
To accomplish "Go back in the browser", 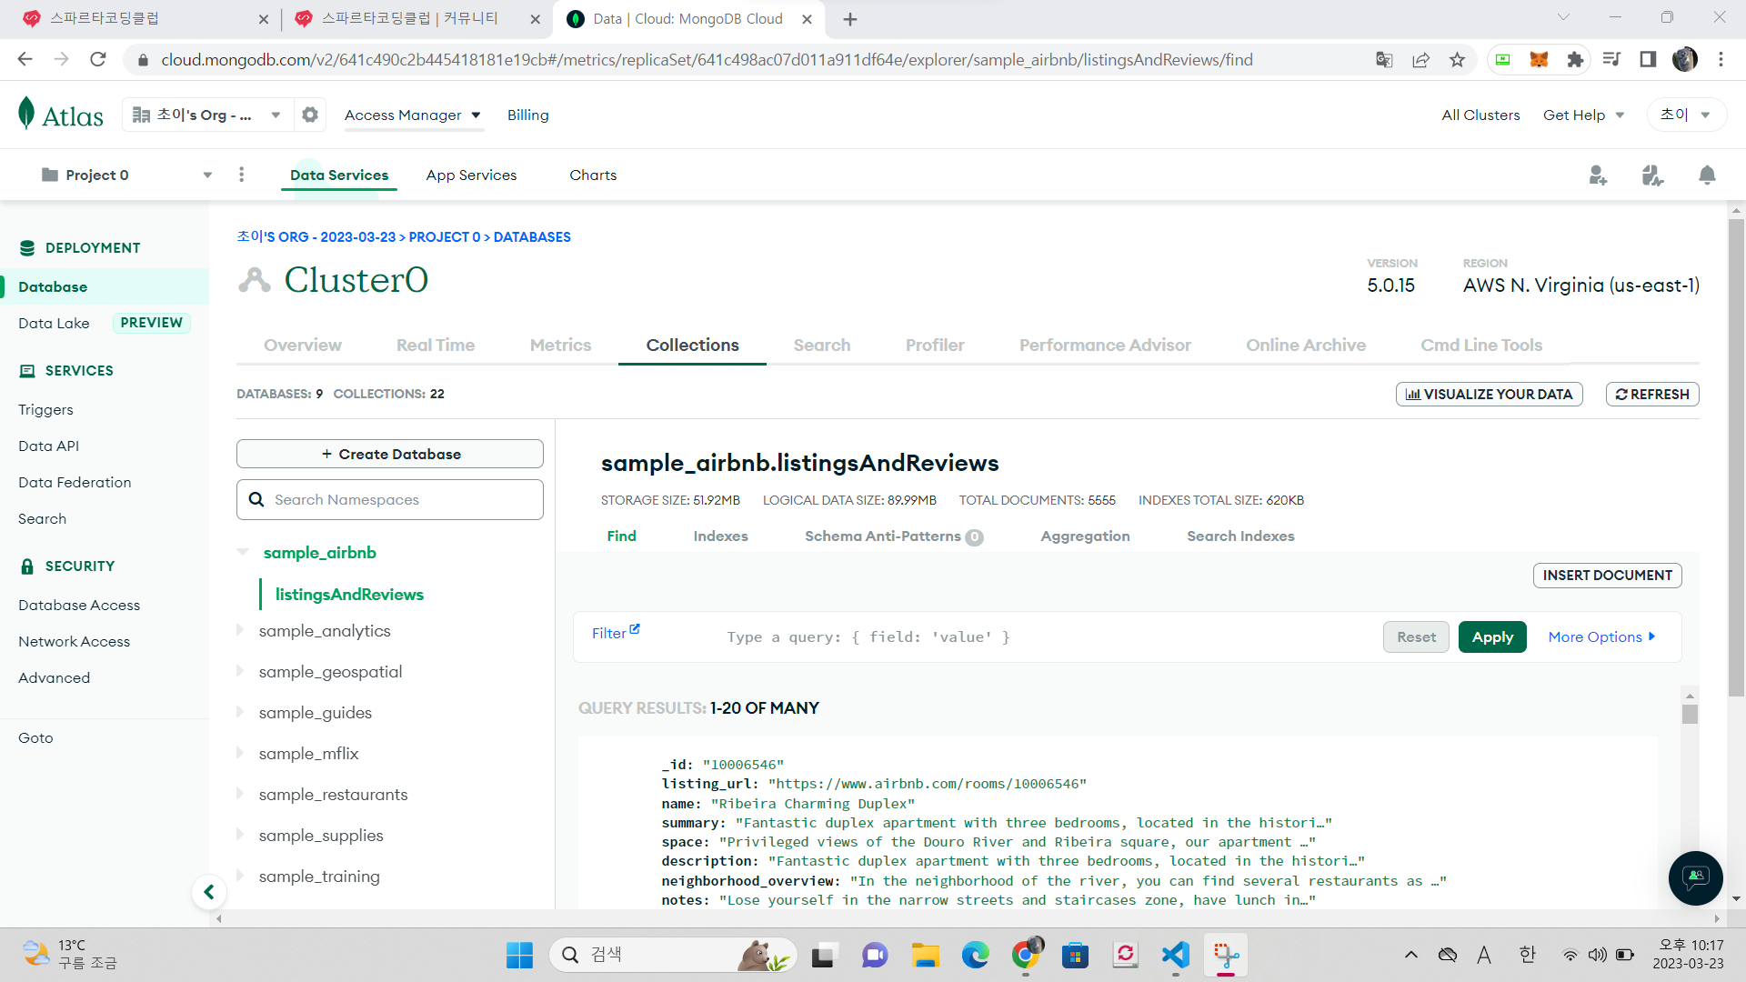I will (x=25, y=60).
